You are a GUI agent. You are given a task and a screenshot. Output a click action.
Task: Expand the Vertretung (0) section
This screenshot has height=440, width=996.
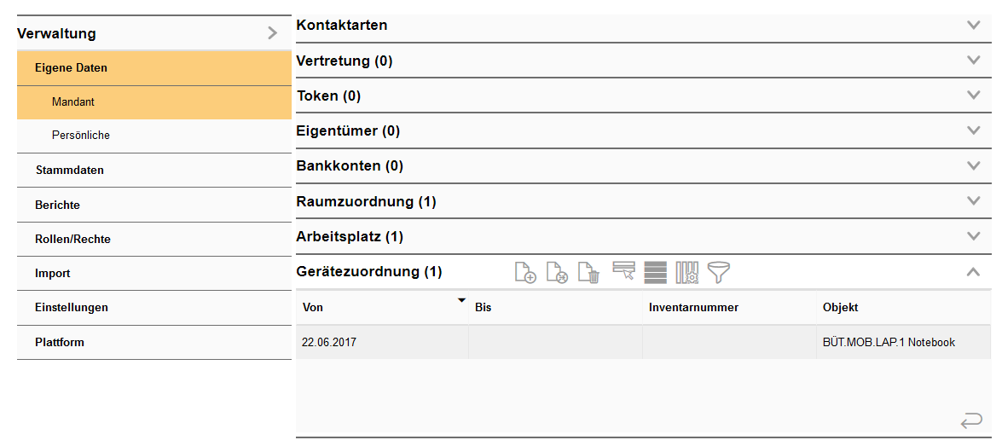tap(974, 61)
